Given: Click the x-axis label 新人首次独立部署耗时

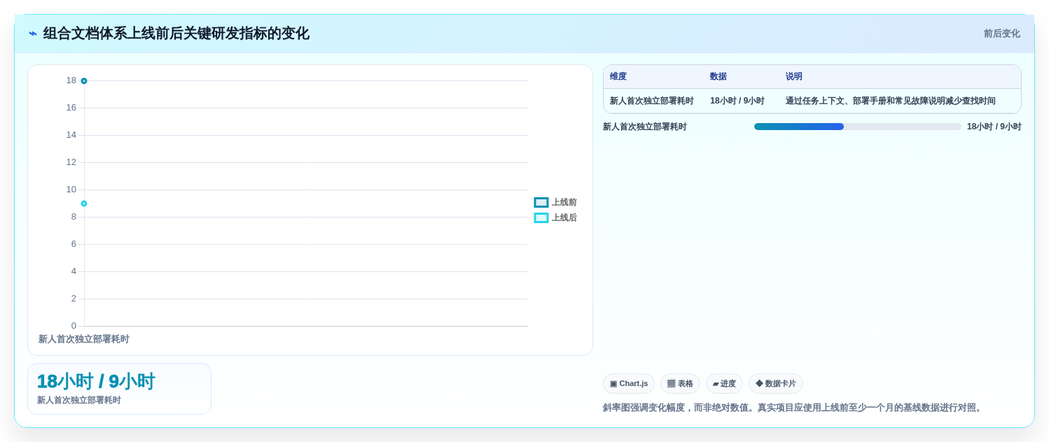Looking at the screenshot, I should (84, 339).
